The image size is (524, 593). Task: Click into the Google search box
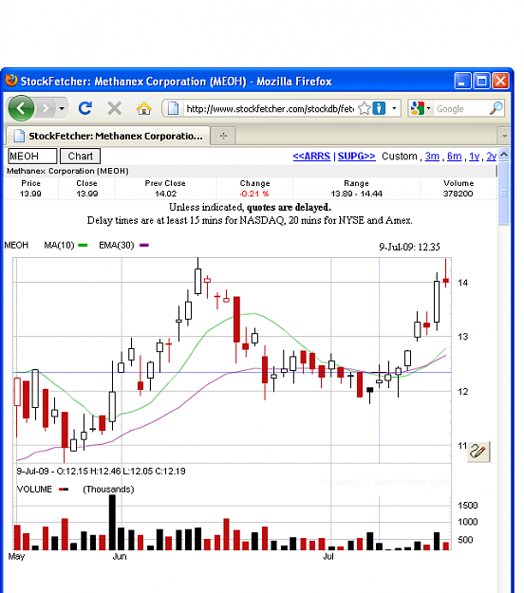tap(460, 109)
